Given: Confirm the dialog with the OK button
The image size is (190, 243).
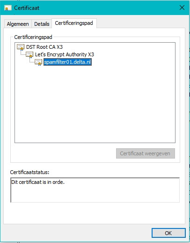Looking at the screenshot, I should click(168, 233).
